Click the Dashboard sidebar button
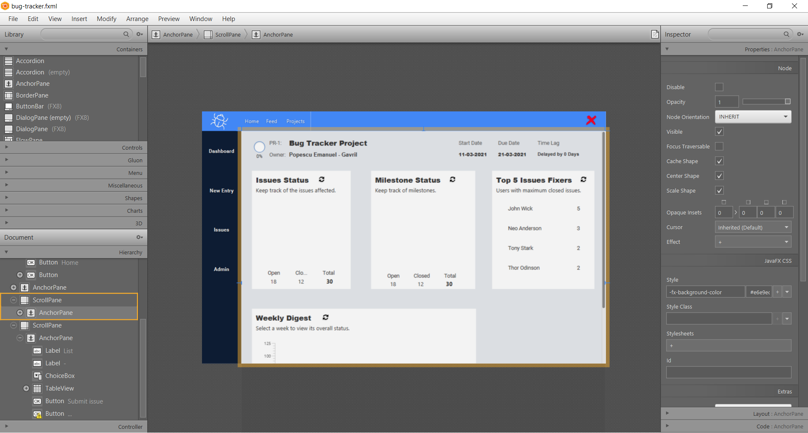 pyautogui.click(x=221, y=151)
